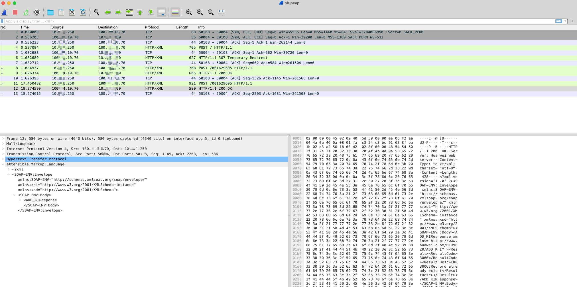This screenshot has width=577, height=287.
Task: Expand the <?xml declaration node
Action: (9, 169)
